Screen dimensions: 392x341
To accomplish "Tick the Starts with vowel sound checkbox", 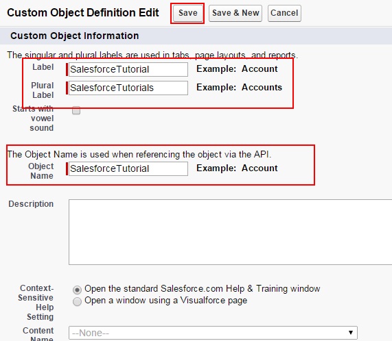I will tap(76, 110).
